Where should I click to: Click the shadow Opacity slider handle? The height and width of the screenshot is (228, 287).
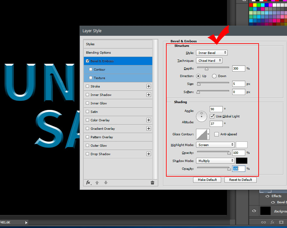[x=229, y=169]
